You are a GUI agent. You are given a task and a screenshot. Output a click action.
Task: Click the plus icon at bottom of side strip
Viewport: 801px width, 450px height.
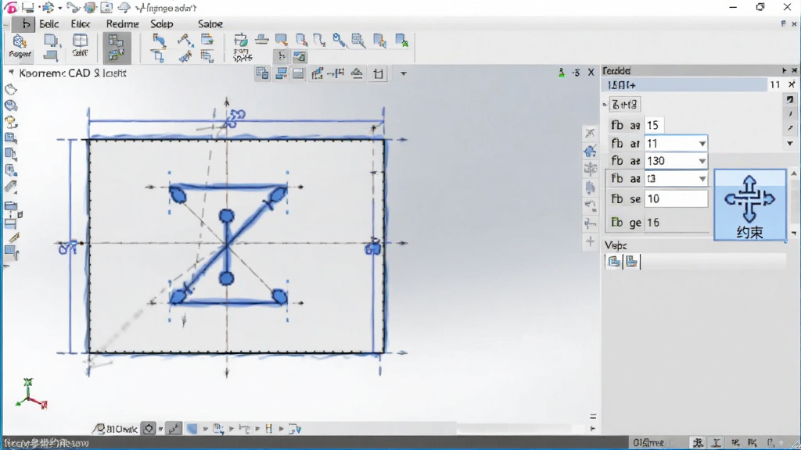[590, 241]
